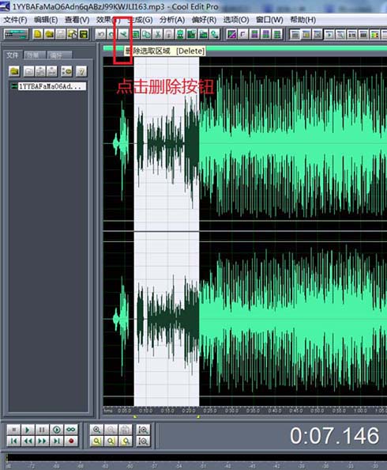387x470 pixels.
Task: Click the level meter at the bottom
Action: (196, 457)
